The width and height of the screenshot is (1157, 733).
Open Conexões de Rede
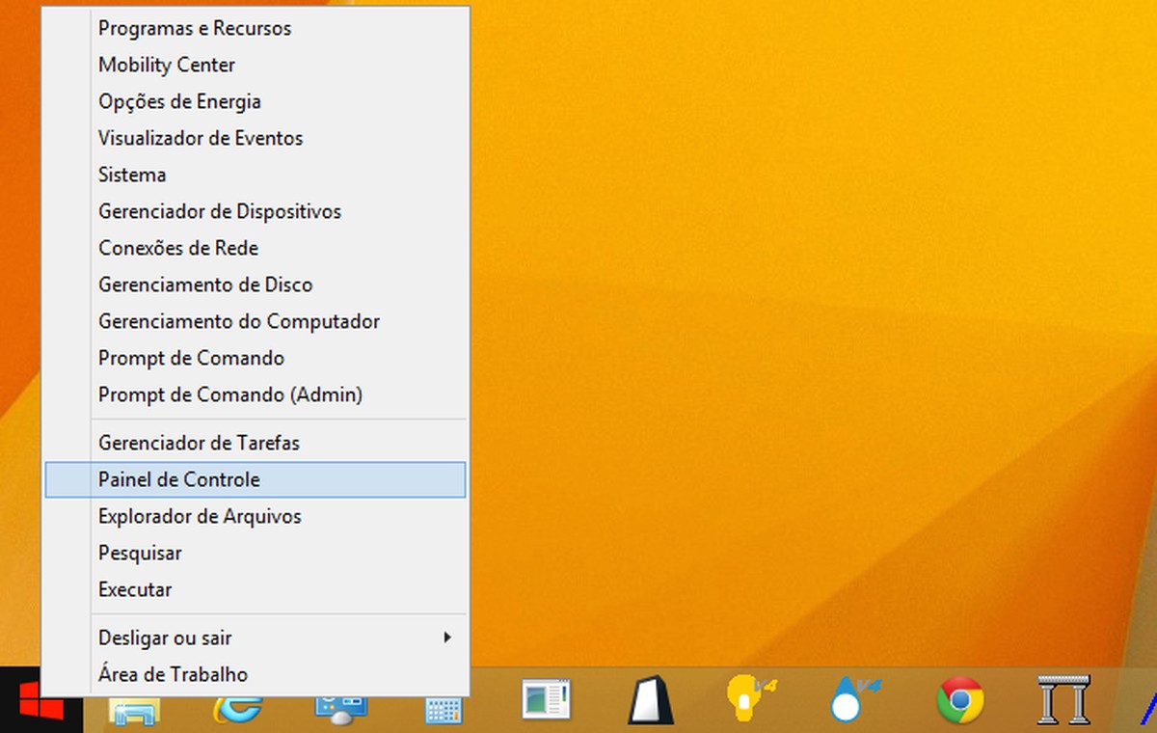click(177, 248)
